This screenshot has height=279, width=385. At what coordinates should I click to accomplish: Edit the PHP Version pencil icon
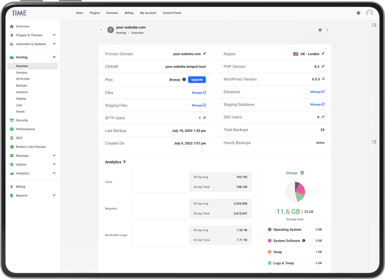323,66
